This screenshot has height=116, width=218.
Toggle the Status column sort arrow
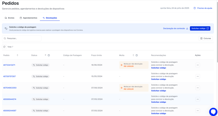pos(45,55)
